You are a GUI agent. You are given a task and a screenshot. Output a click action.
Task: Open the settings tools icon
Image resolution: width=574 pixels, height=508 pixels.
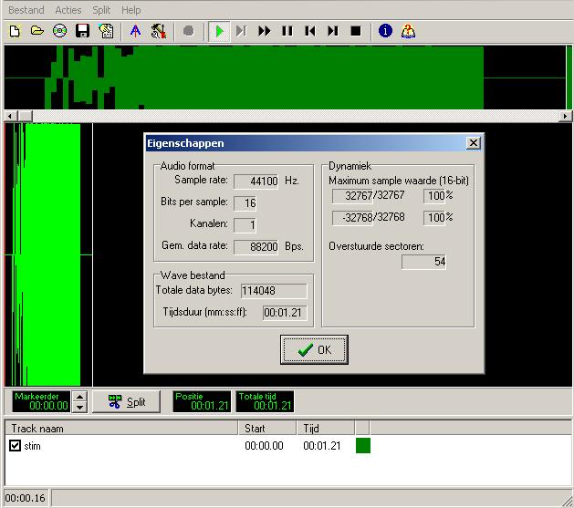[x=159, y=31]
